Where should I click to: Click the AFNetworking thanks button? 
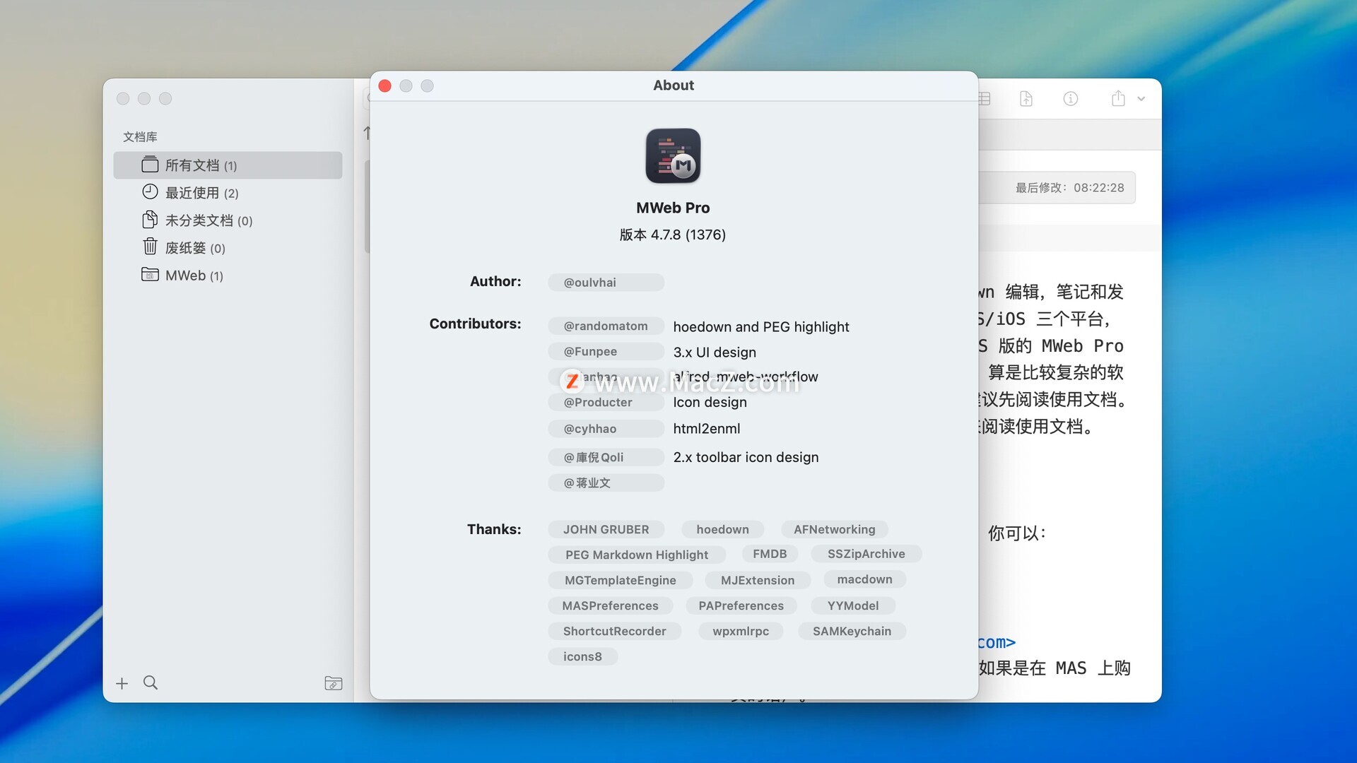click(834, 530)
